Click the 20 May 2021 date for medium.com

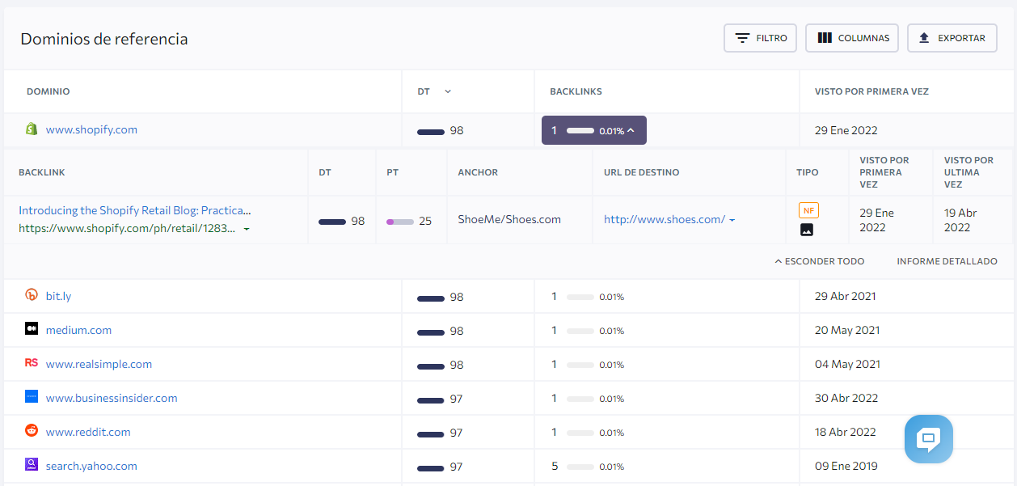coord(848,330)
